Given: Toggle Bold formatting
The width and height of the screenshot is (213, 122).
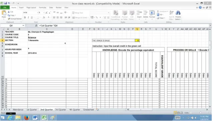Looking at the screenshot, I should click(25, 17).
